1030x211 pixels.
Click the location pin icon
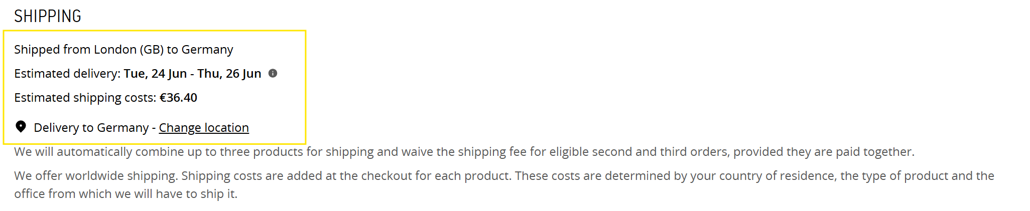[x=21, y=126]
